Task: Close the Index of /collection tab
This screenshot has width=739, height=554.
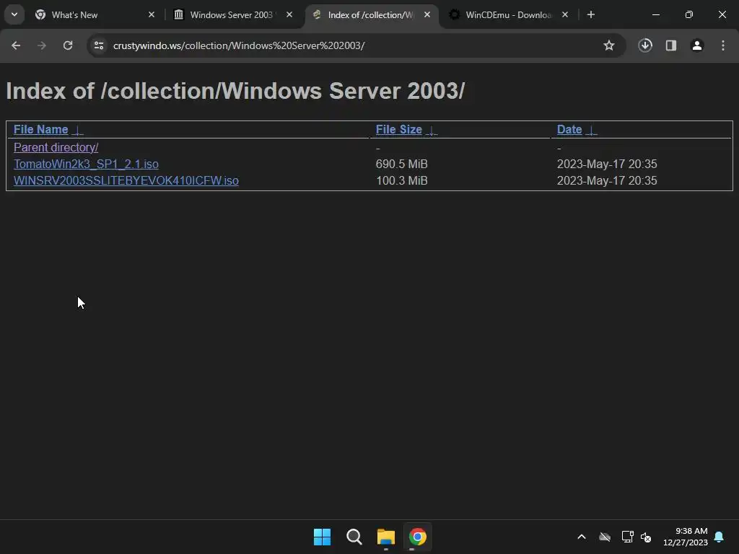Action: tap(427, 14)
